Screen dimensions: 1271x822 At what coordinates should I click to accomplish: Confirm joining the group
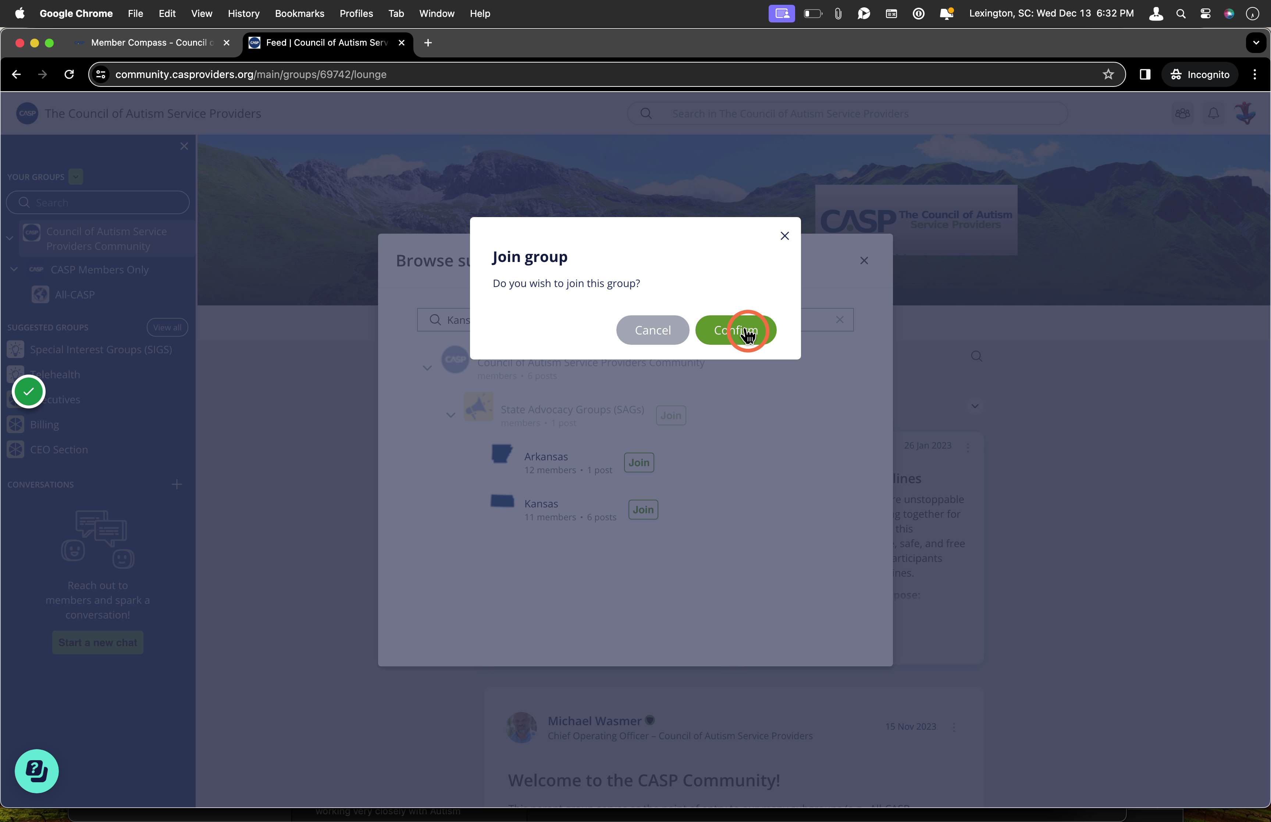click(x=736, y=330)
